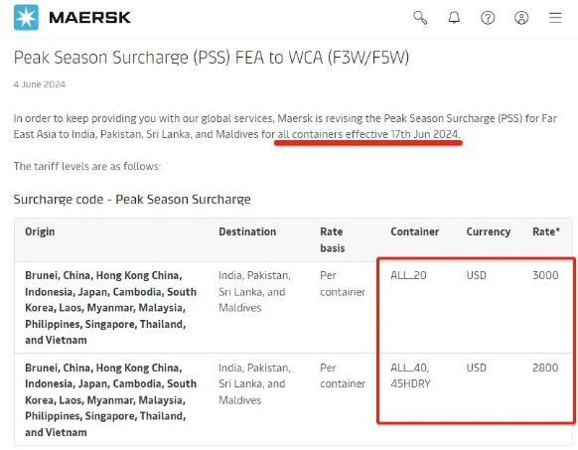
Task: Select the 3000 rate value
Action: pos(545,275)
